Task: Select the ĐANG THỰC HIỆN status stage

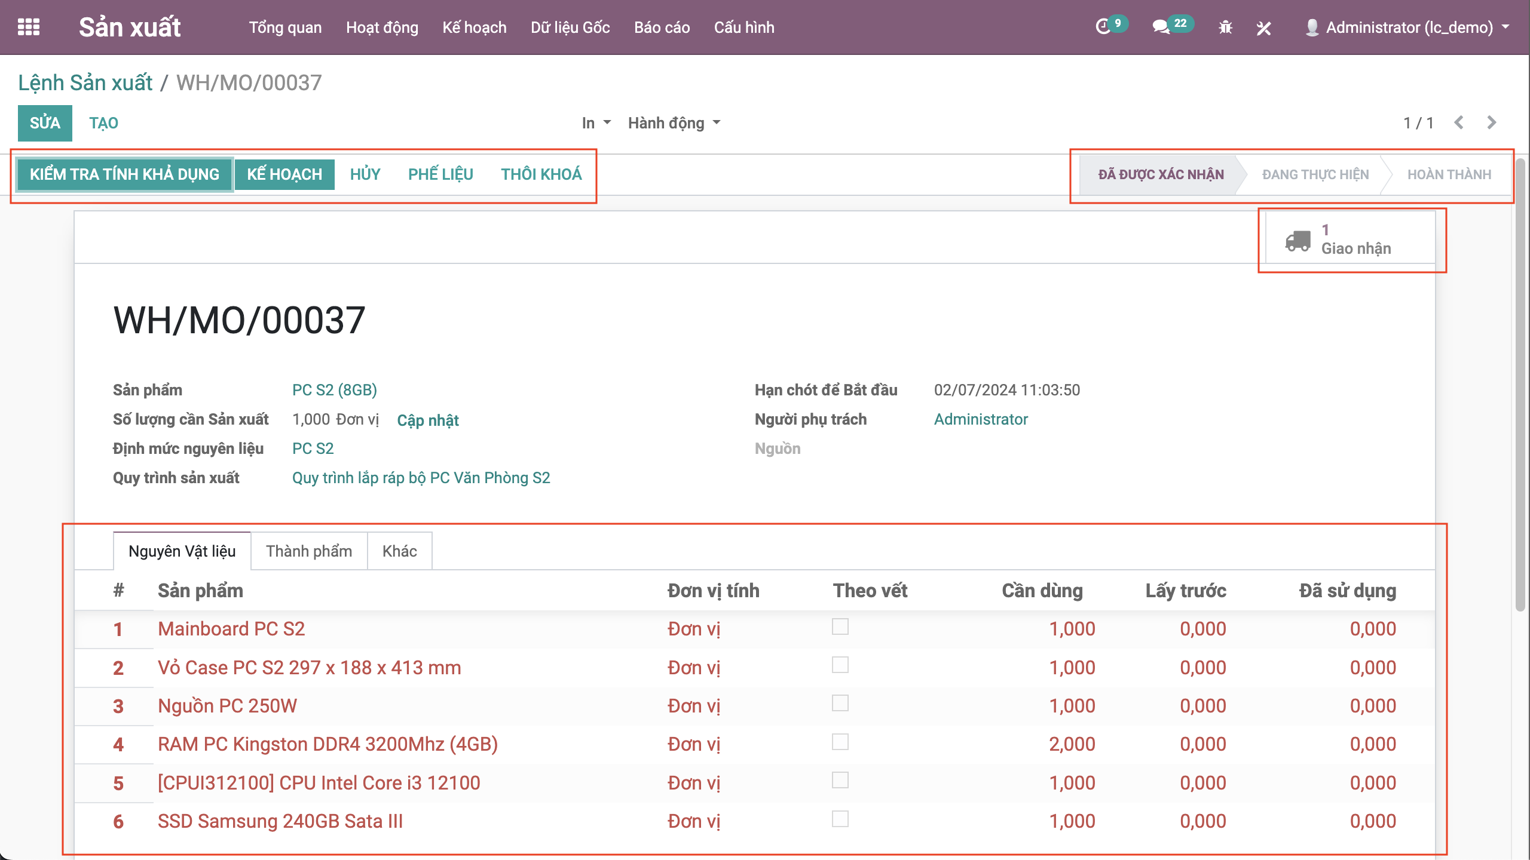Action: [x=1315, y=174]
